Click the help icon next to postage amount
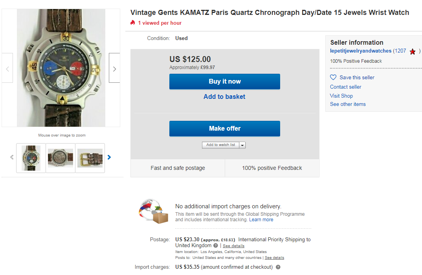This screenshot has width=422, height=275. coord(216,246)
